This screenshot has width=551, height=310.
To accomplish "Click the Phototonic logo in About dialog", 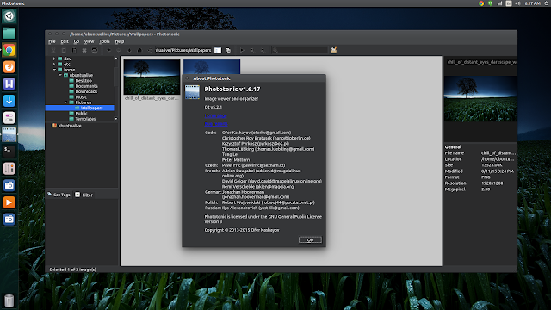I will coord(192,92).
